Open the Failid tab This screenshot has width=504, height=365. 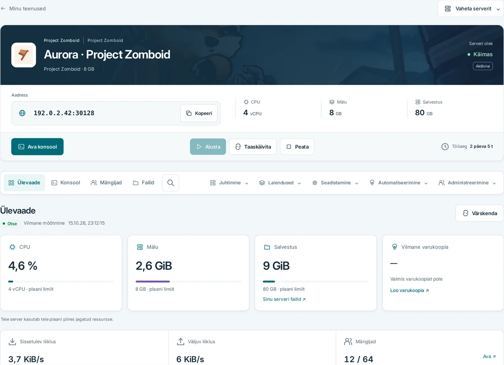click(144, 183)
